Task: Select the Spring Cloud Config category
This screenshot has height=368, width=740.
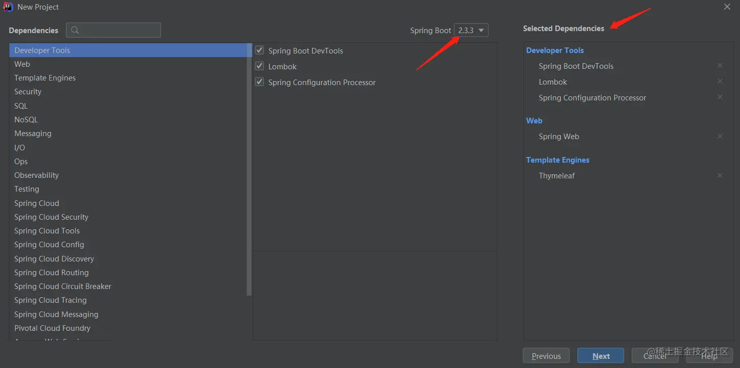Action: 128,245
